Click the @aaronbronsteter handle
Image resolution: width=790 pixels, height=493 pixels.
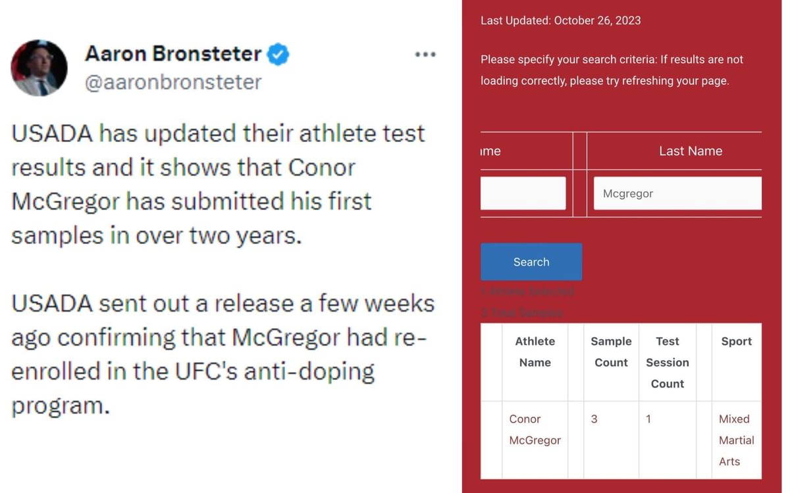coord(173,82)
